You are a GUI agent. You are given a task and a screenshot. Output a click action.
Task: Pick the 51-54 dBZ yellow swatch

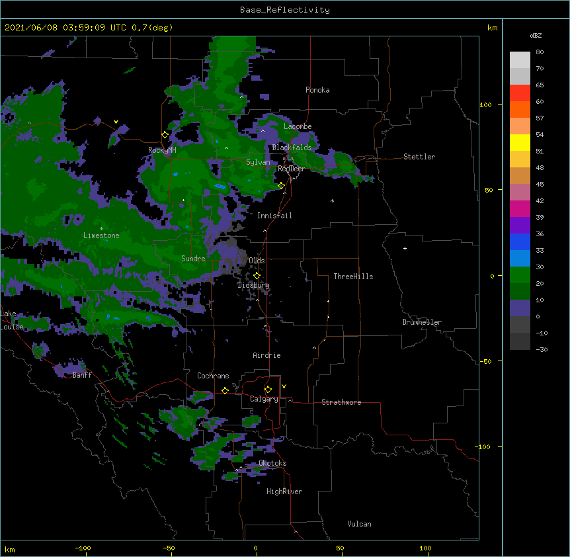click(x=520, y=142)
